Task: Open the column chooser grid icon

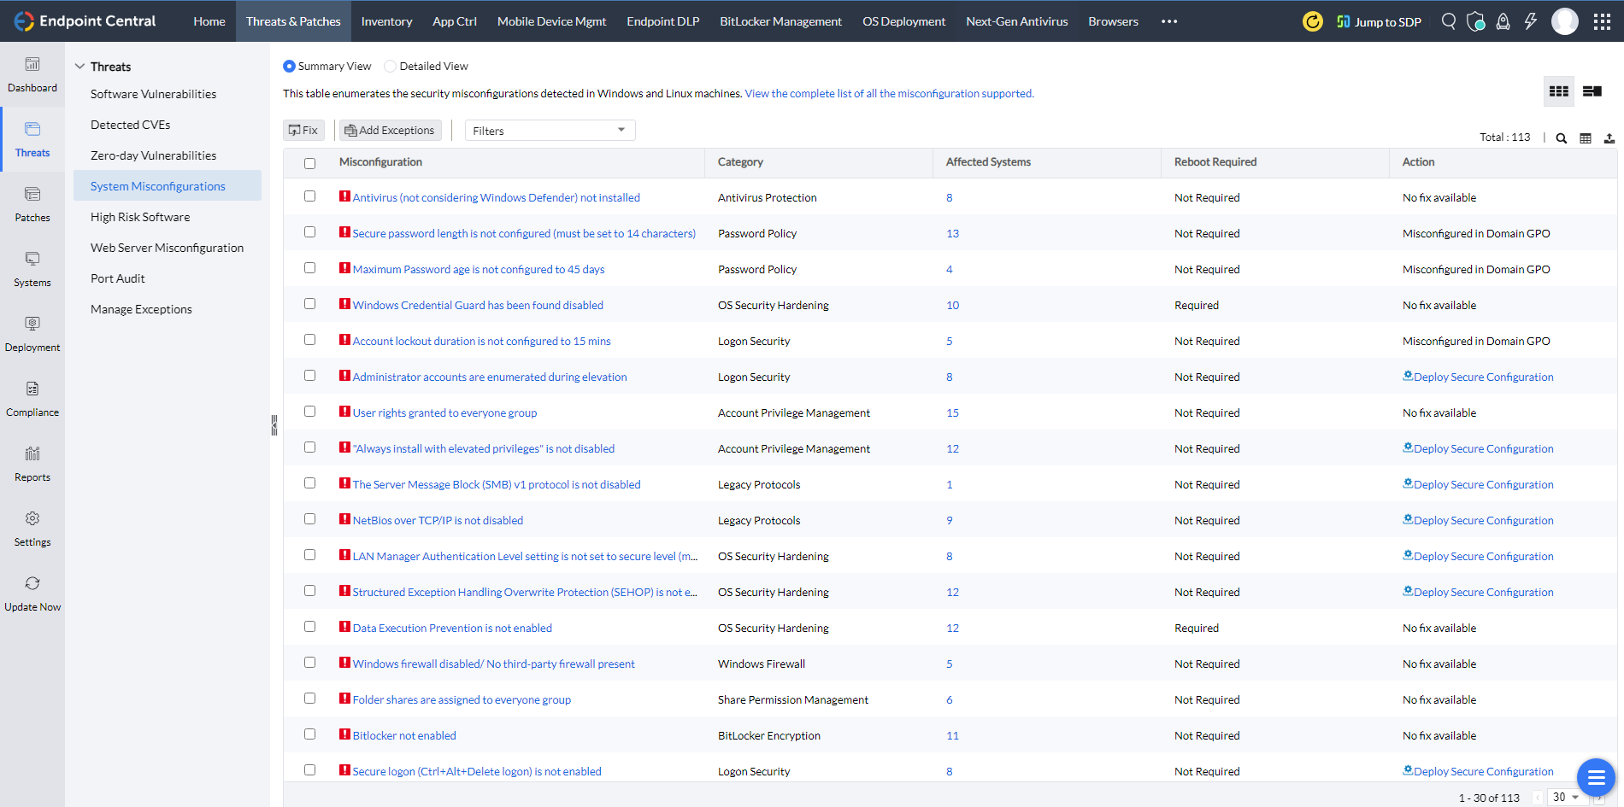Action: click(x=1585, y=138)
